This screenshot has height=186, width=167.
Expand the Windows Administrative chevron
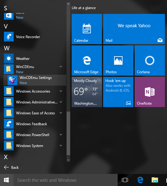tap(61, 102)
